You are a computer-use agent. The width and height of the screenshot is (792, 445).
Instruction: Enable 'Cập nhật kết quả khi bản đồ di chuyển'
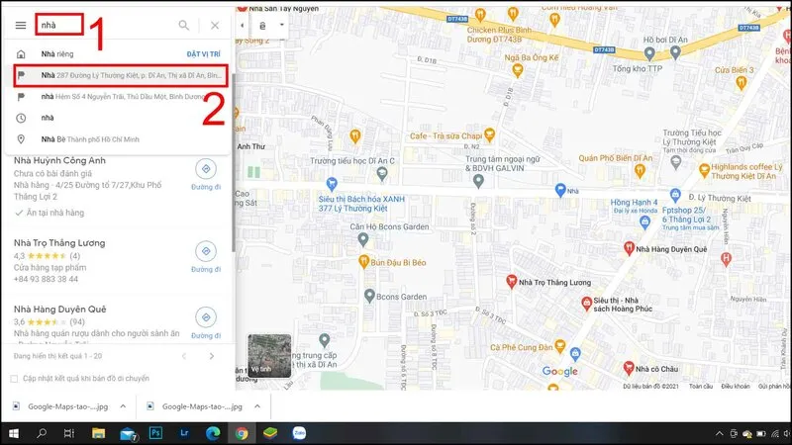pyautogui.click(x=14, y=379)
